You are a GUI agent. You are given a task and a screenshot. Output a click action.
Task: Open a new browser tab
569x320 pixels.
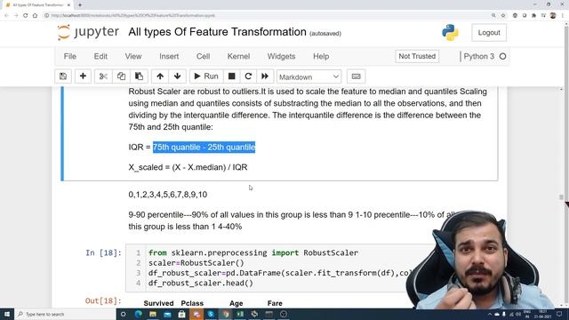(x=80, y=4)
